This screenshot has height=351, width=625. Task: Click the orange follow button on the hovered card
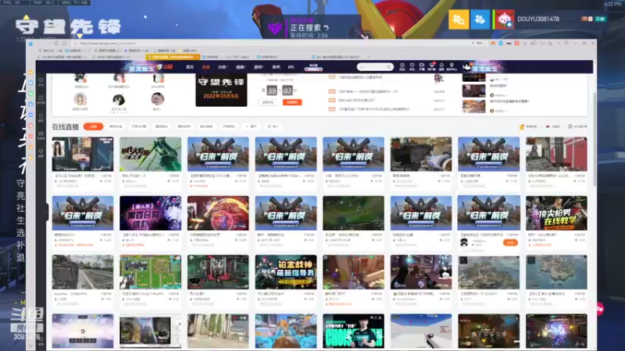click(510, 243)
